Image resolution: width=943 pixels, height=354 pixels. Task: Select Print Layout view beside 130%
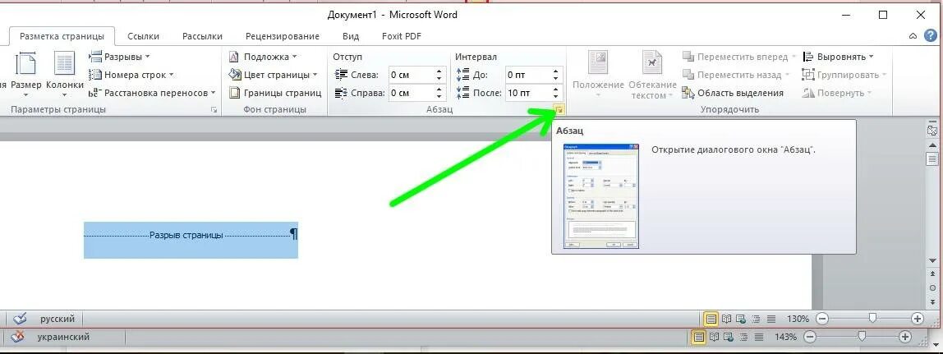pos(711,319)
